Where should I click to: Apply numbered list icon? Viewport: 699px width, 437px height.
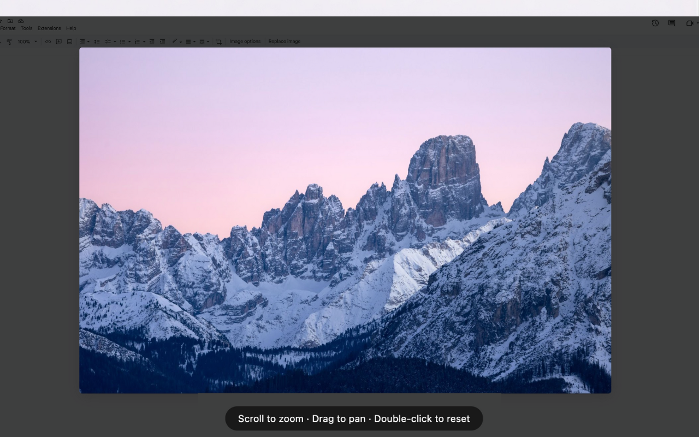[137, 42]
